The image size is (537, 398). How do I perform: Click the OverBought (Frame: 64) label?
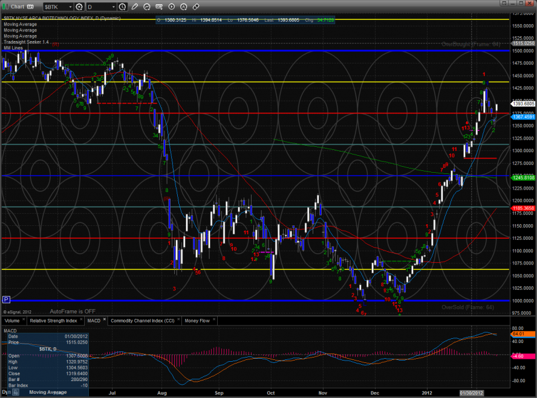[x=470, y=44]
